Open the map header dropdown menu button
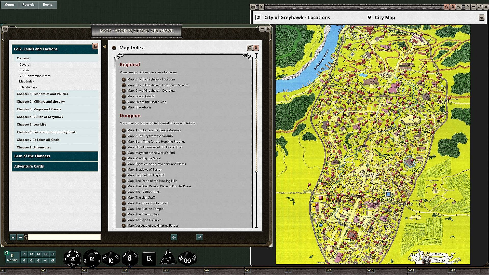 482,18
